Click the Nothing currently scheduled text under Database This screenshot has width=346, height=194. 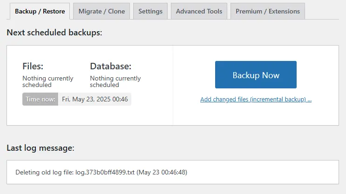(115, 81)
